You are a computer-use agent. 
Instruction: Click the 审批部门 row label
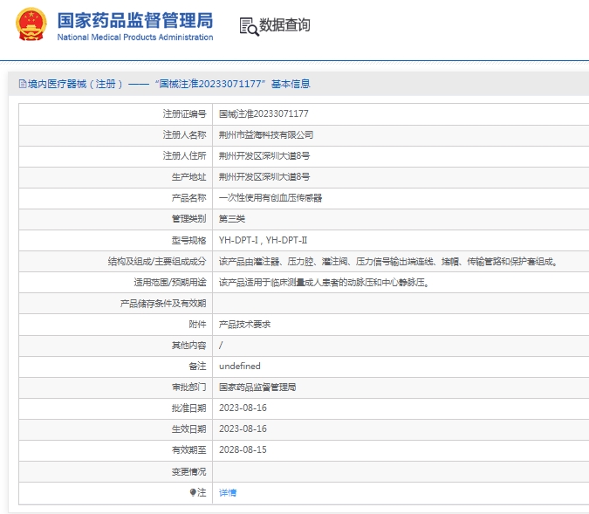pos(189,387)
